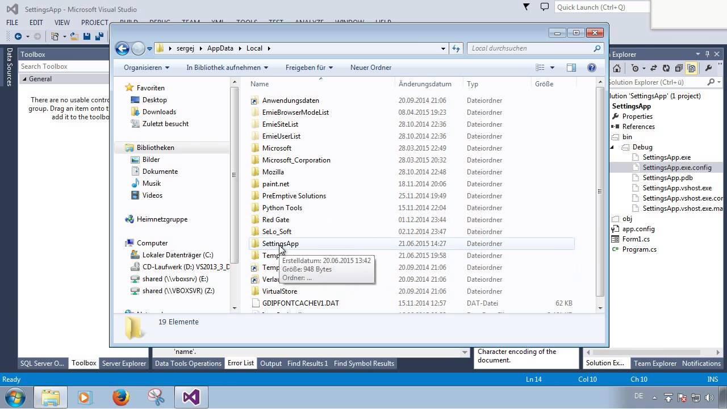Viewport: 727px width, 409px height.
Task: Click the Search Toolbox input field
Action: click(x=64, y=66)
